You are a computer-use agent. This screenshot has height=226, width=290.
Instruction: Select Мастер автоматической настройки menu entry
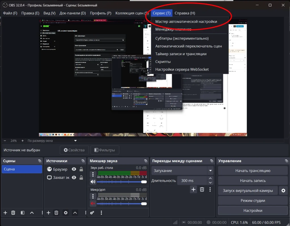pyautogui.click(x=186, y=22)
